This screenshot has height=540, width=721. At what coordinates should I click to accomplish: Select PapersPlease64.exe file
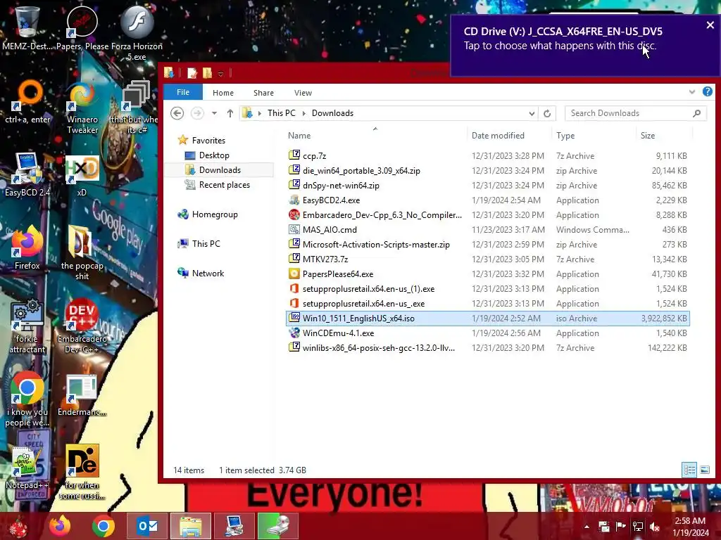click(487, 274)
